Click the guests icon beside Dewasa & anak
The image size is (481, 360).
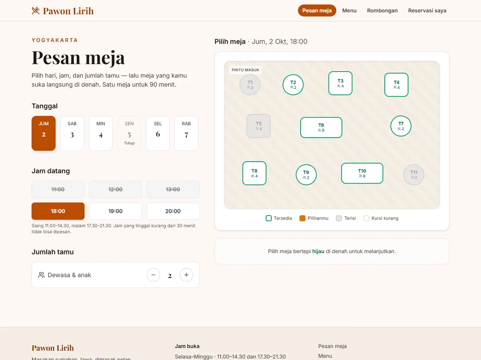(41, 275)
